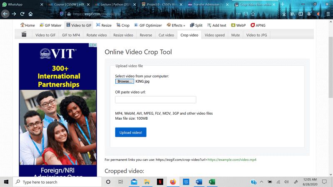This screenshot has width=333, height=187.
Task: Select the Reverse sub-tab
Action: [x=146, y=35]
